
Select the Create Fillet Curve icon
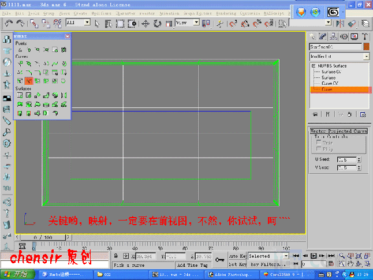38,72
